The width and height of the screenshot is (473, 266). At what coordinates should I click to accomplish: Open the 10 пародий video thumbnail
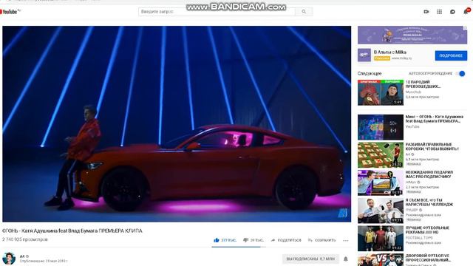381,92
